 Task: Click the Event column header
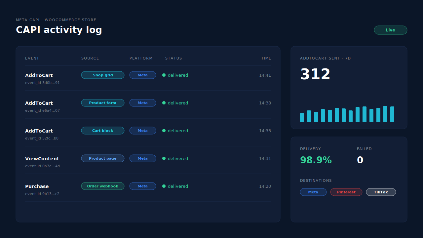click(32, 58)
